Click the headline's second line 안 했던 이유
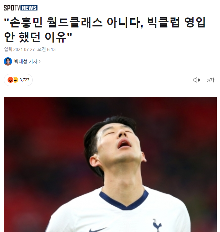Image resolution: width=220 pixels, height=232 pixels. (38, 37)
